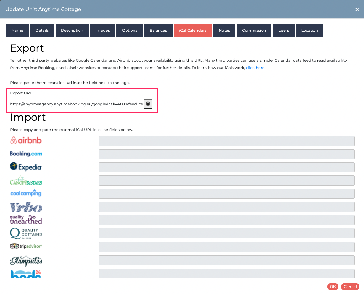This screenshot has height=294, width=364.
Task: Switch to the Name tab
Action: (x=17, y=30)
